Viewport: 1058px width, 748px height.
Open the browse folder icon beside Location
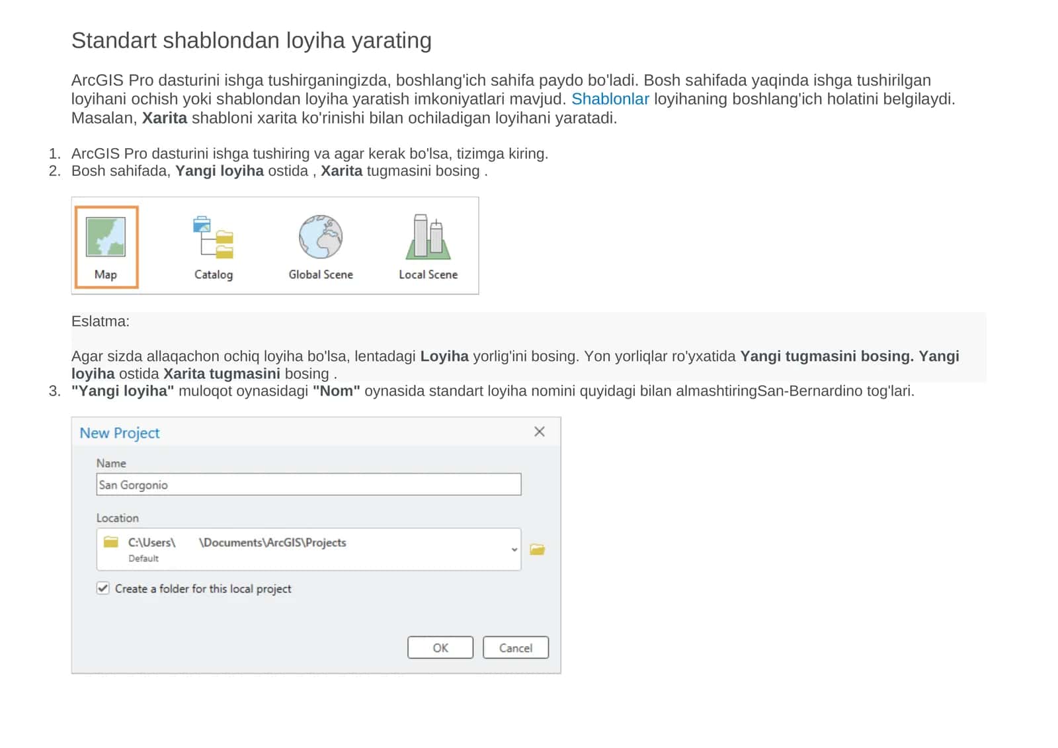pos(537,550)
